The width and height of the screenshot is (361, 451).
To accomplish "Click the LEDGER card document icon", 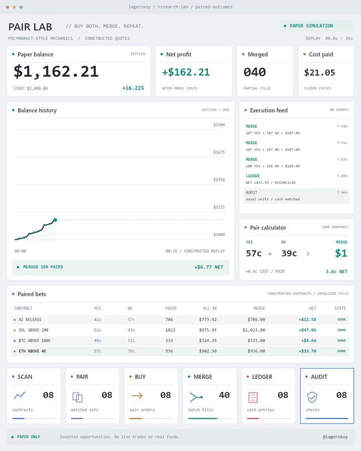I will pos(253,397).
